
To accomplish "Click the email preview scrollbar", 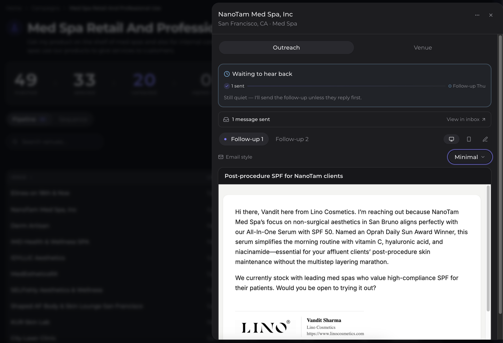I will point(488,248).
